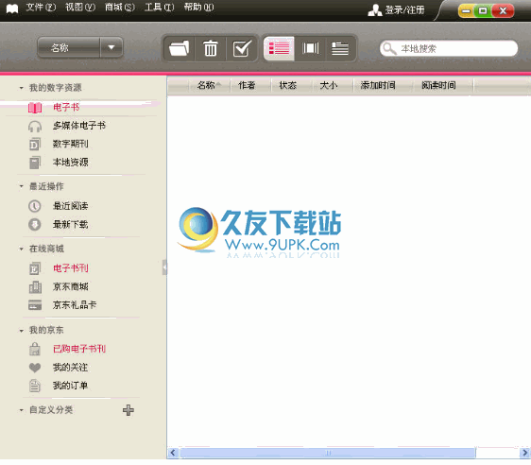Click the magnifier search icon
Image resolution: width=531 pixels, height=465 pixels.
[389, 49]
